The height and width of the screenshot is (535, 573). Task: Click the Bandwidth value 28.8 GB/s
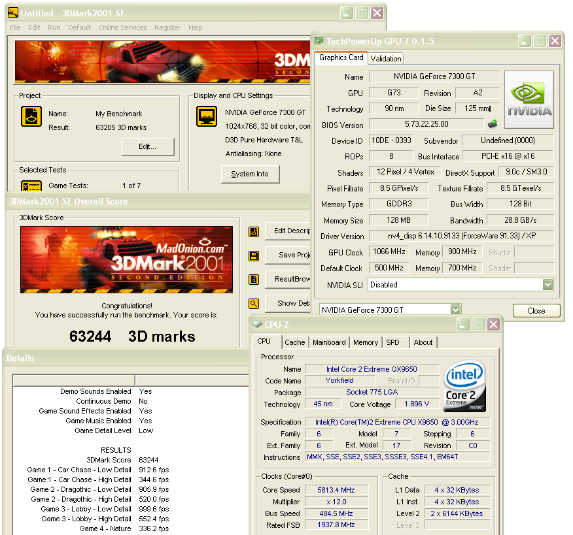click(x=521, y=220)
